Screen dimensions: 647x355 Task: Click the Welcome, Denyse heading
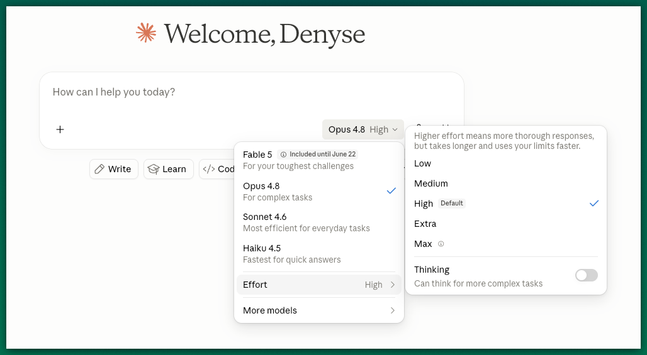point(264,34)
